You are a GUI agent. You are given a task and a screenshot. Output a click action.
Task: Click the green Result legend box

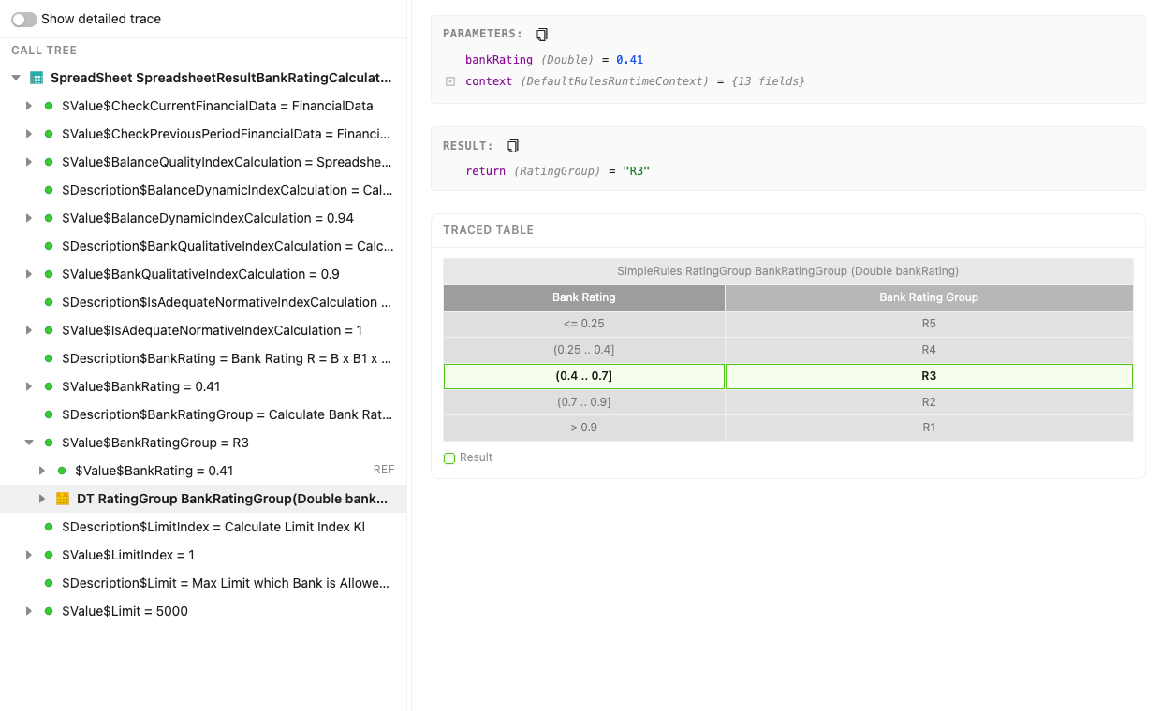coord(449,458)
